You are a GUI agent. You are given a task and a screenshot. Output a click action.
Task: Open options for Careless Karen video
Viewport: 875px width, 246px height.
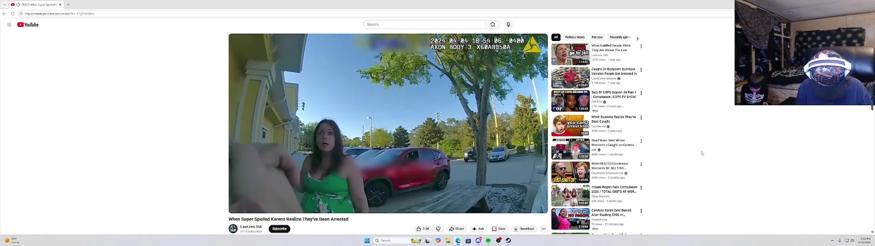pyautogui.click(x=641, y=211)
